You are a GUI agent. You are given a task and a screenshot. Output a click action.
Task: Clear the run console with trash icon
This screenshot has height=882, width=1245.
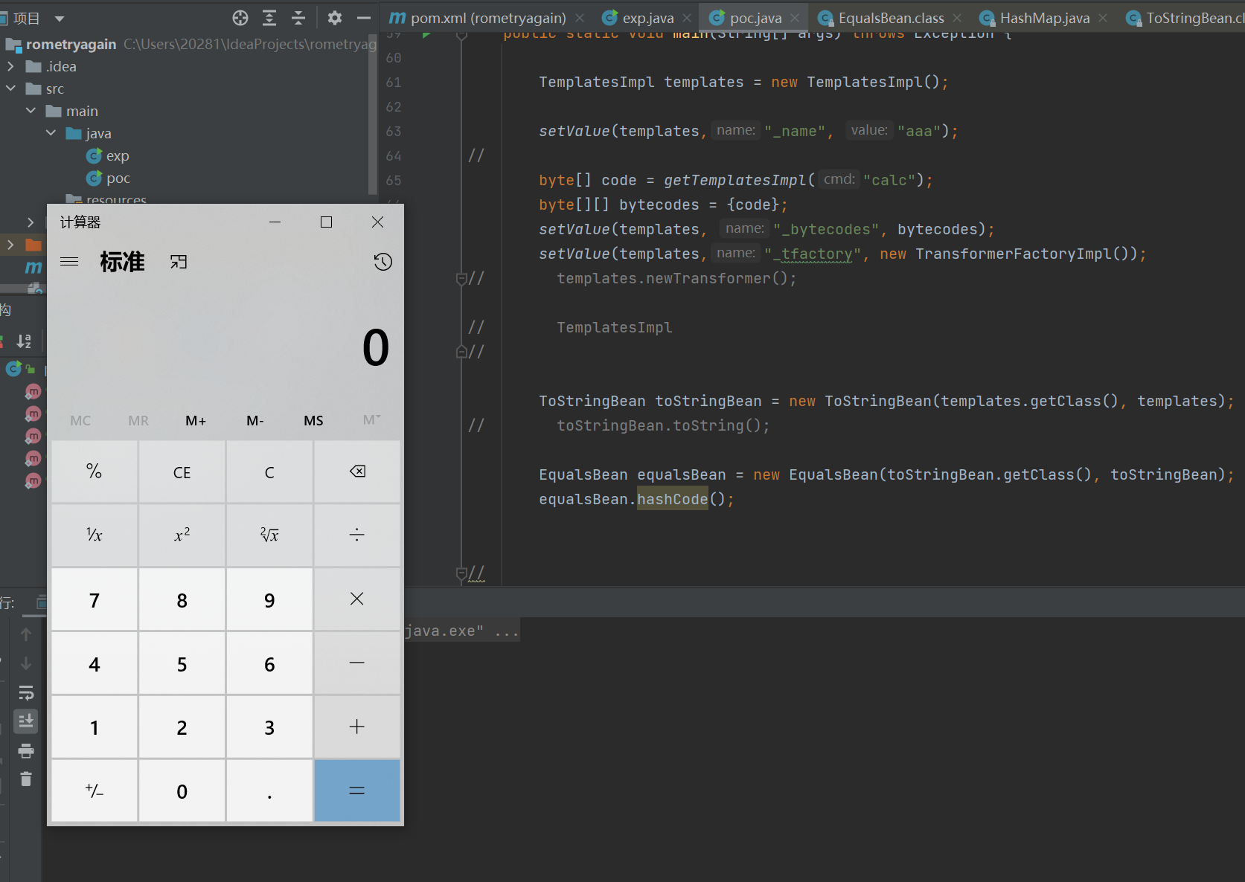[x=26, y=779]
